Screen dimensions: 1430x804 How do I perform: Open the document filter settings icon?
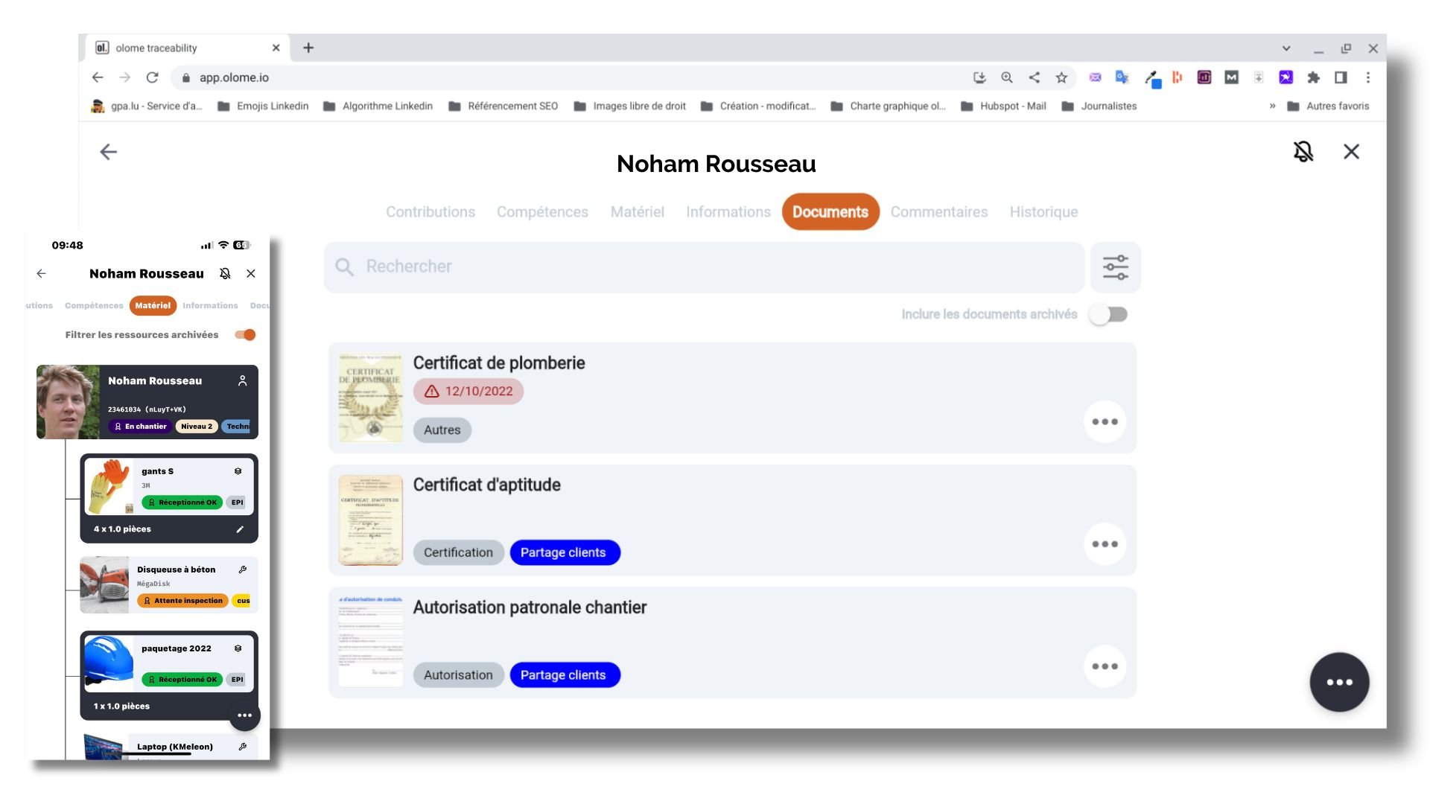click(1115, 267)
